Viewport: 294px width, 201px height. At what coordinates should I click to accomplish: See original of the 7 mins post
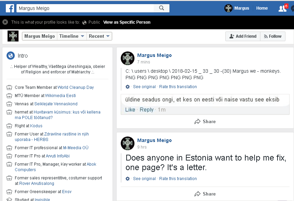click(144, 87)
